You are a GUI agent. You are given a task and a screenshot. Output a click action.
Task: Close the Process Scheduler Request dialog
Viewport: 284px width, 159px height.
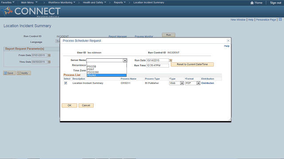pyautogui.click(x=228, y=41)
